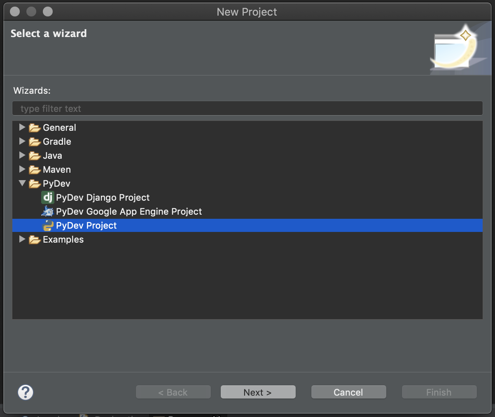
Task: Click the Python logo icon for PyDev Project
Action: point(48,226)
